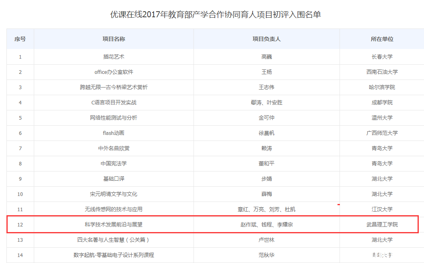Click the 序号 column header
Image resolution: width=424 pixels, height=263 pixels.
point(20,39)
